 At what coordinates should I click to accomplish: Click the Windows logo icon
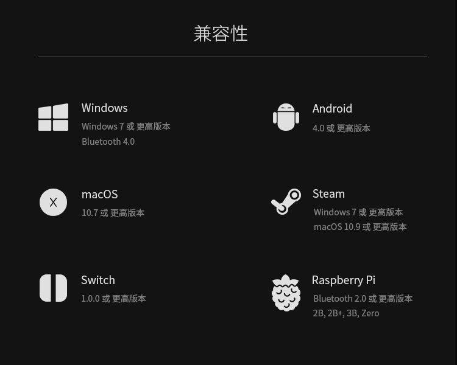coord(54,117)
